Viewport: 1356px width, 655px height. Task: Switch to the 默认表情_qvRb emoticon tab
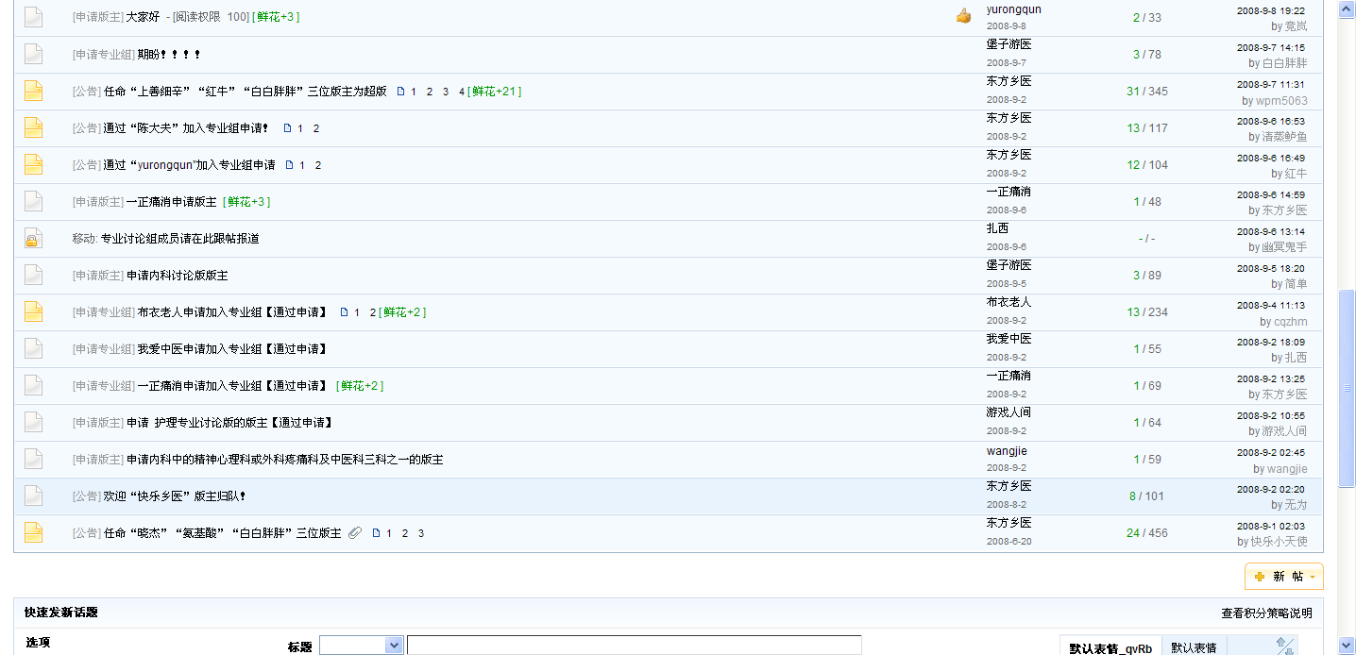[x=1110, y=647]
